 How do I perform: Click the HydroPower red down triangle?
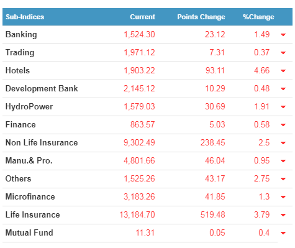point(283,107)
